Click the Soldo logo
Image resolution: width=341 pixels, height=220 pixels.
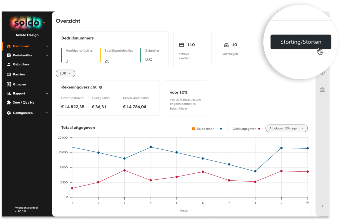point(27,23)
